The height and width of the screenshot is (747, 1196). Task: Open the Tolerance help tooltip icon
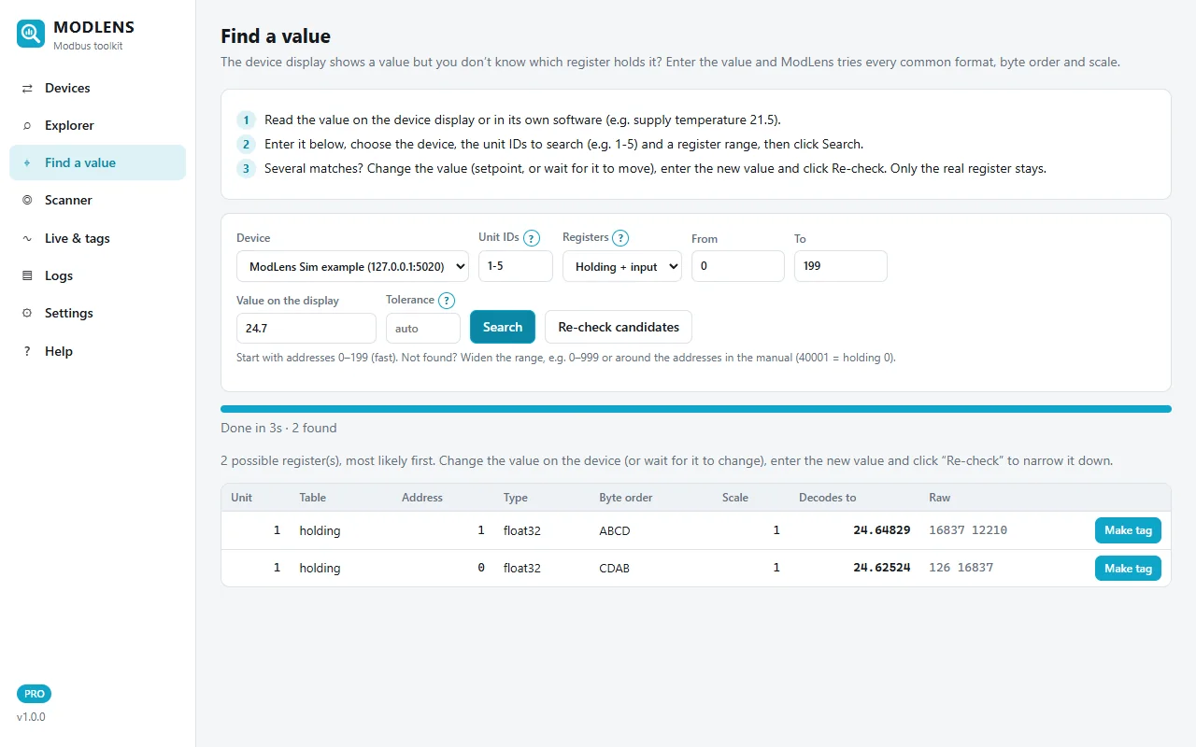pos(447,301)
